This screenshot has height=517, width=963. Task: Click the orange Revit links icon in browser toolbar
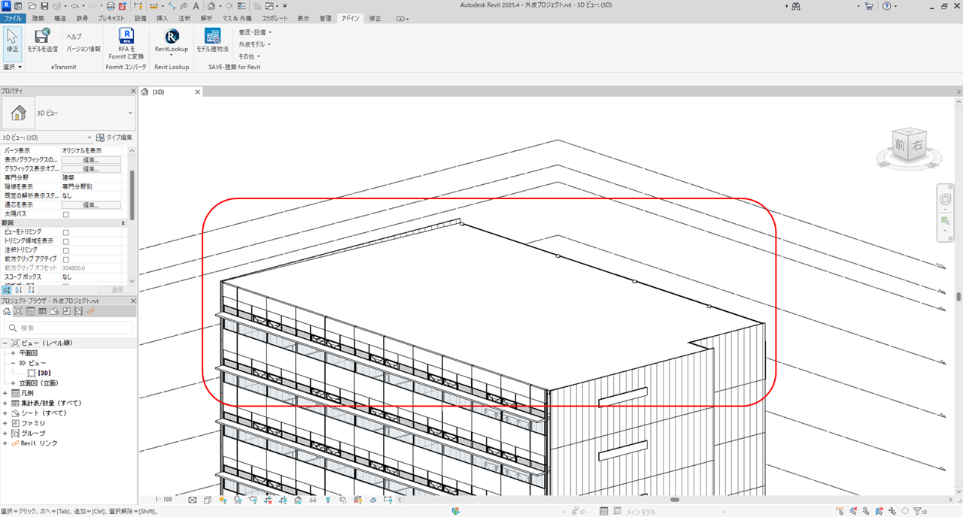point(90,310)
